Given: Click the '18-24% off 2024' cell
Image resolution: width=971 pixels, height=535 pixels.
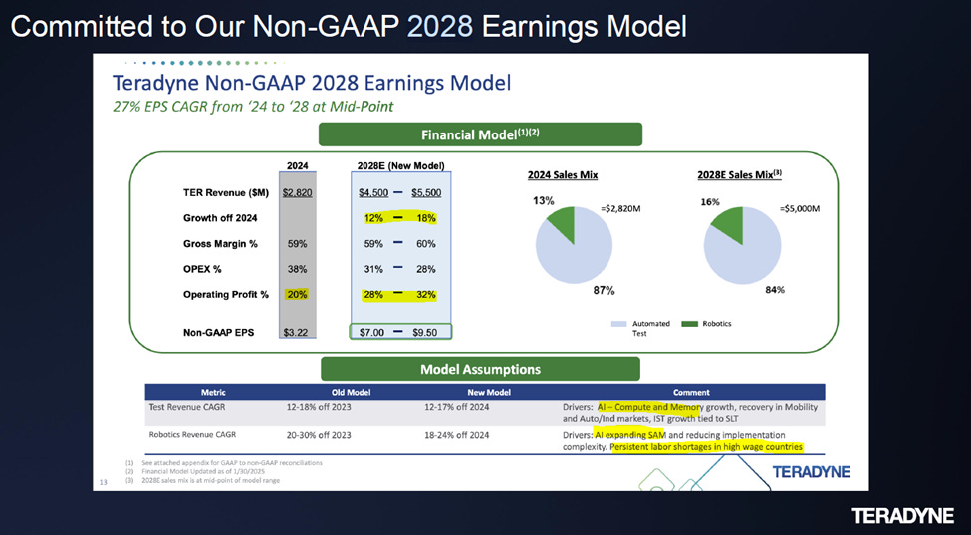Looking at the screenshot, I should point(456,435).
